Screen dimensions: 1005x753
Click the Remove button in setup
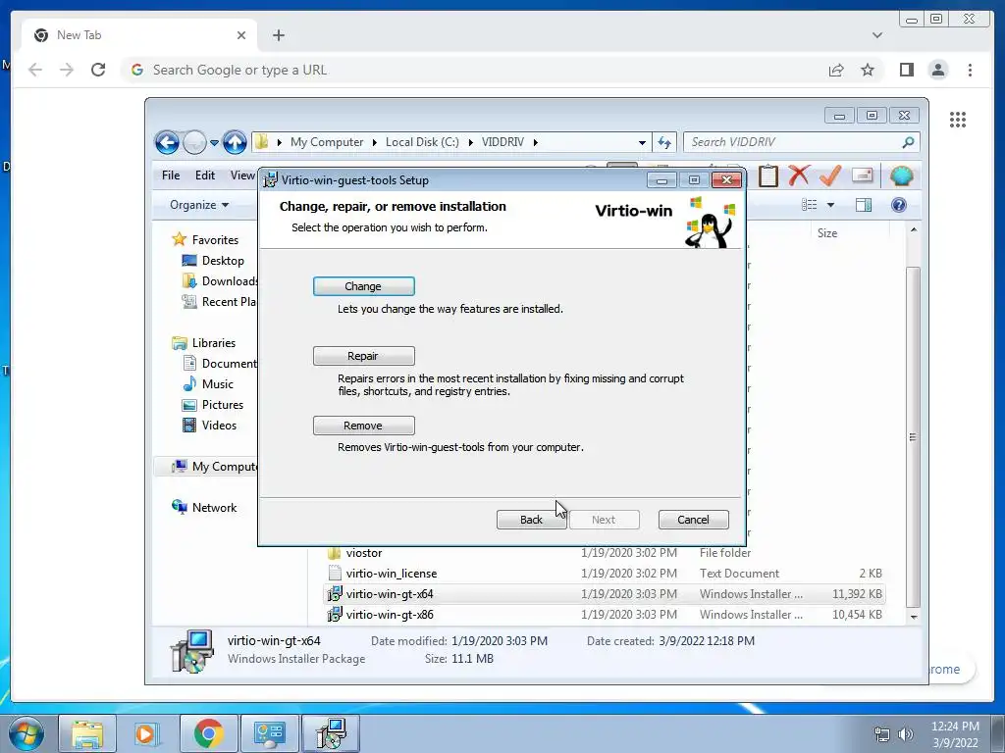point(363,426)
